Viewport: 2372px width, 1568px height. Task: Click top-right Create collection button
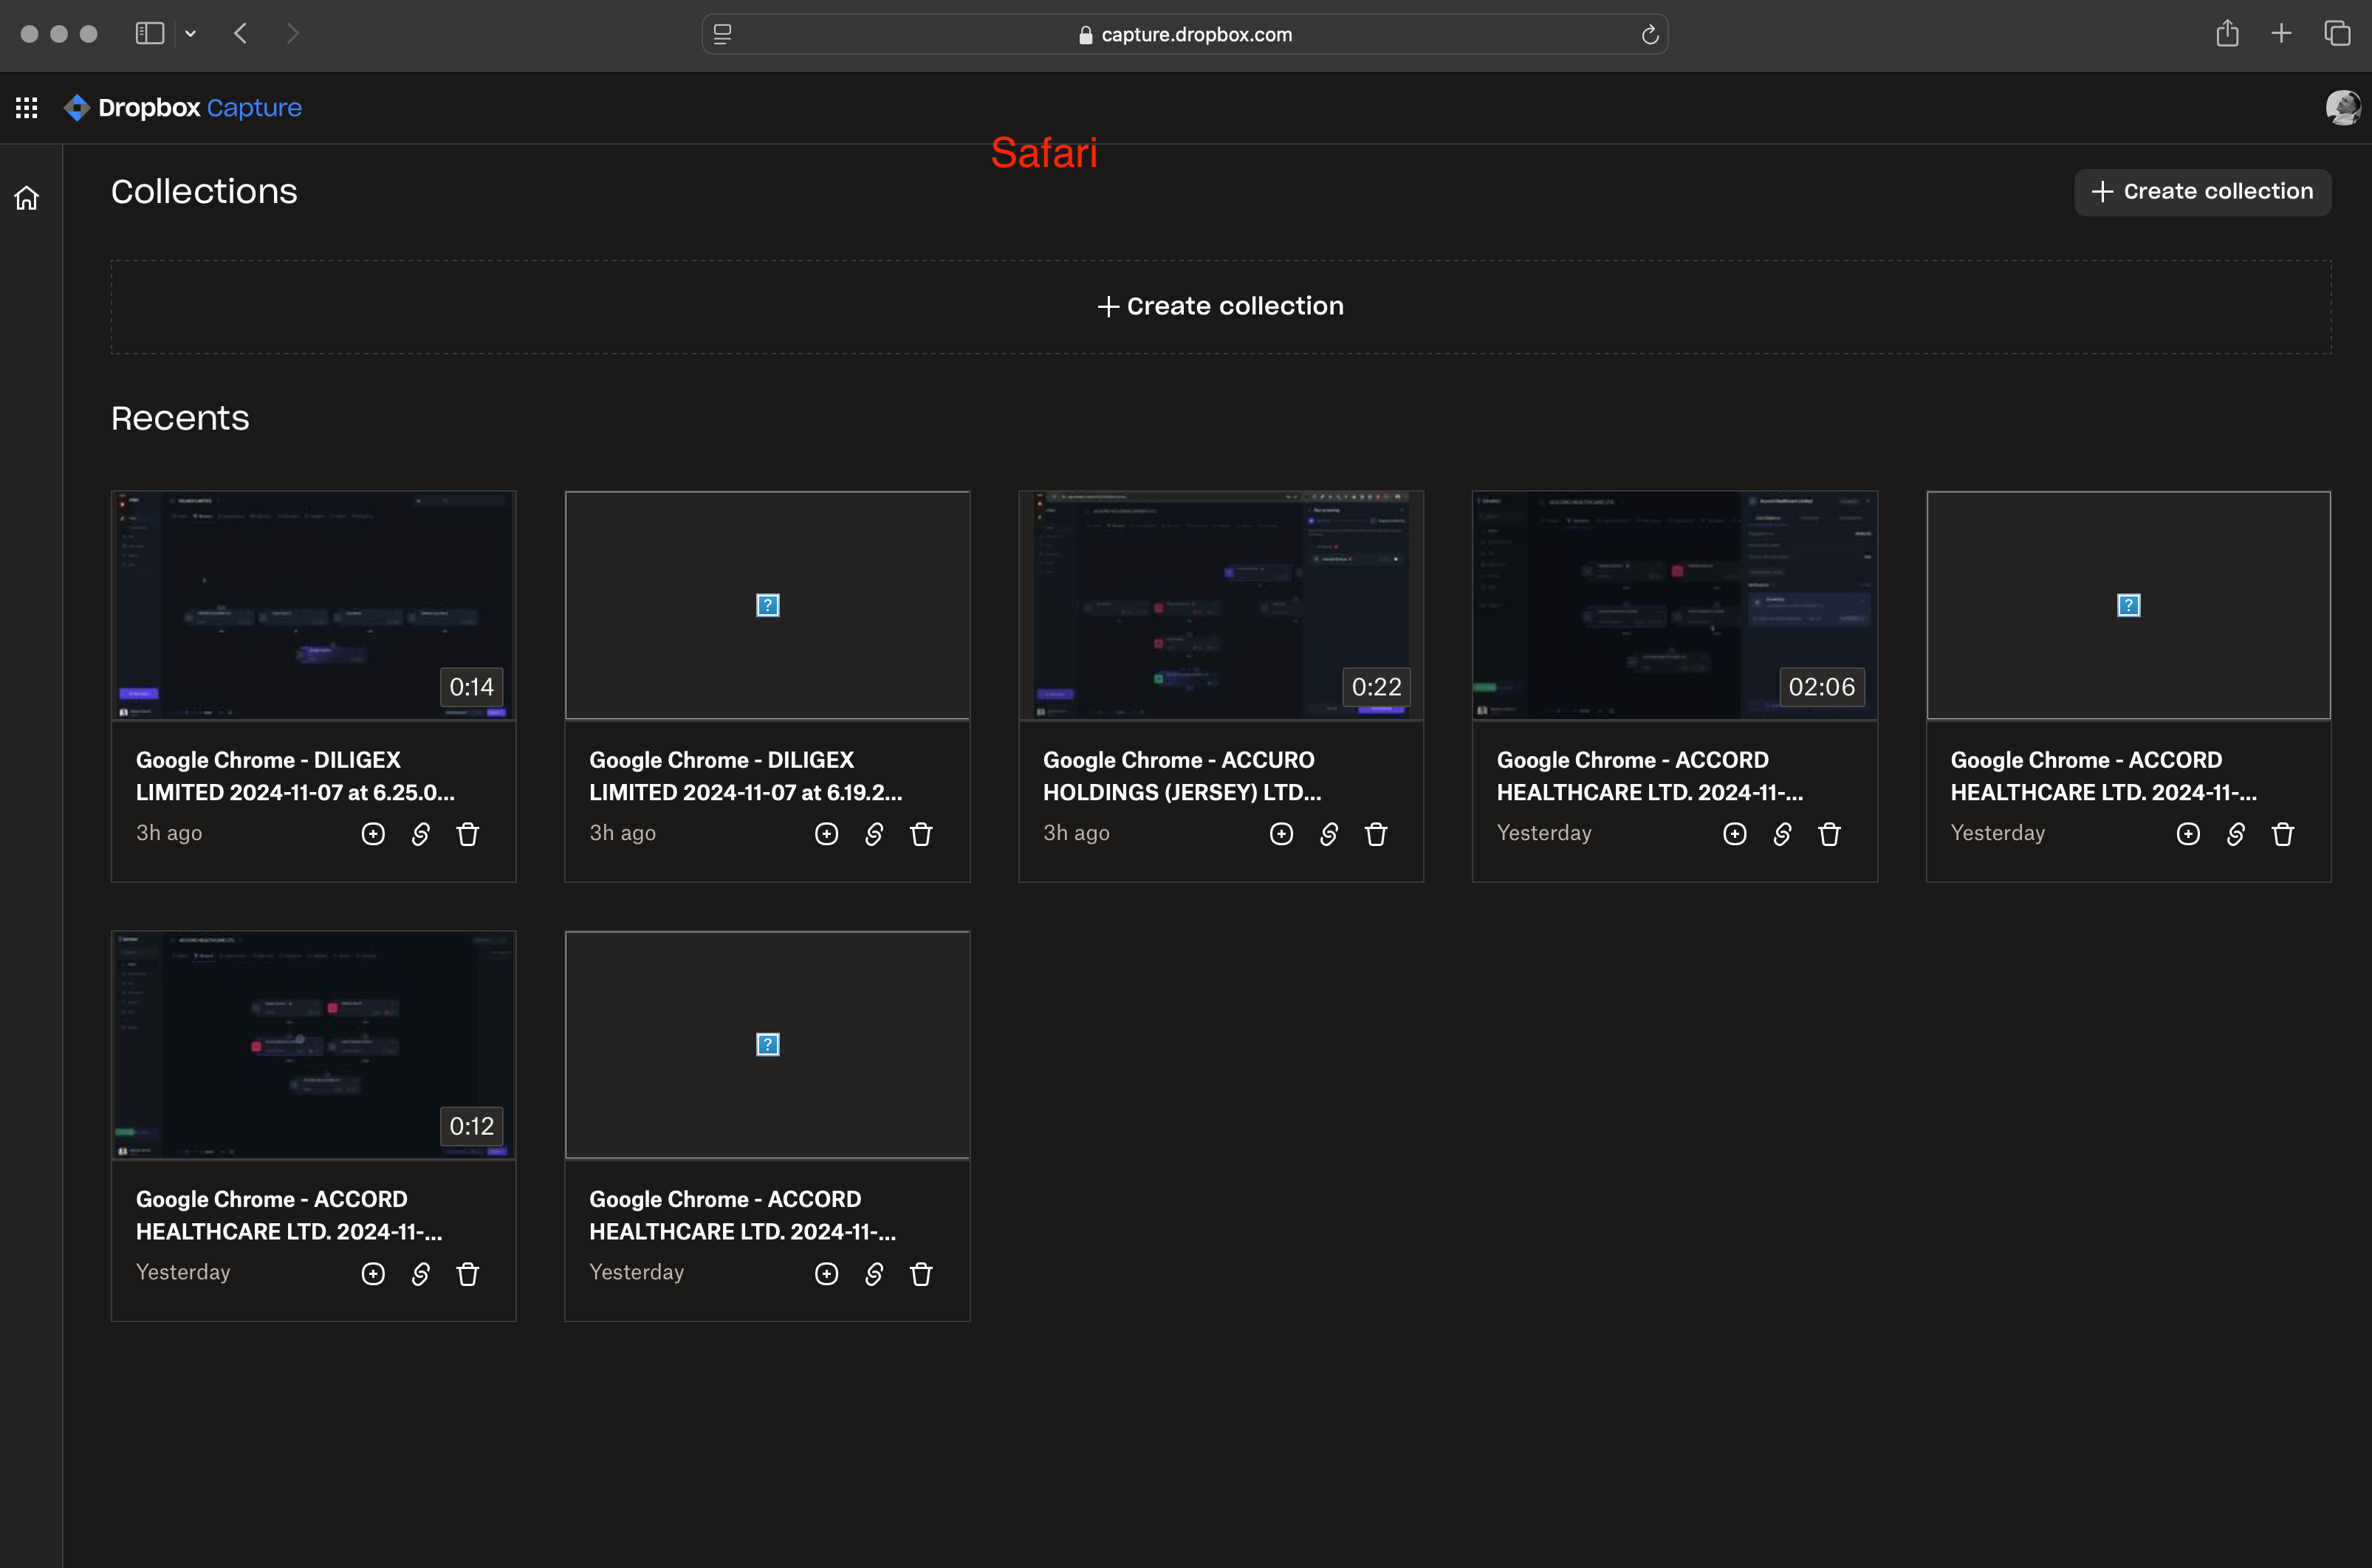click(x=2202, y=191)
